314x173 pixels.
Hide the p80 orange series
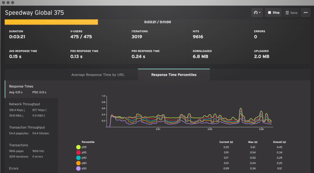[x=78, y=163]
